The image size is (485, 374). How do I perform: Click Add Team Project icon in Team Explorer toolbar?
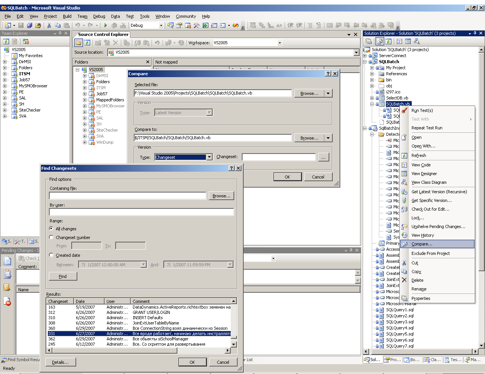pos(26,42)
